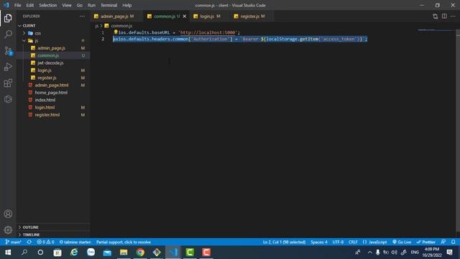
Task: Open login.html in the explorer
Action: (x=45, y=107)
